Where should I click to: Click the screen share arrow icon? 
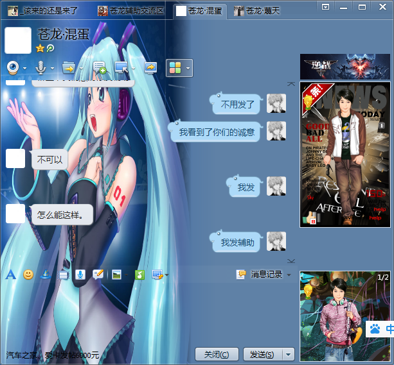[150, 68]
